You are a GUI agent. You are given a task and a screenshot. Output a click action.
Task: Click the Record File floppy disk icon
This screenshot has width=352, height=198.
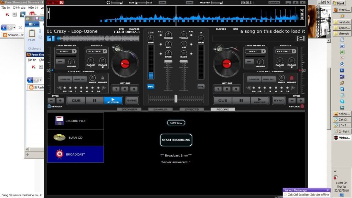(60, 121)
